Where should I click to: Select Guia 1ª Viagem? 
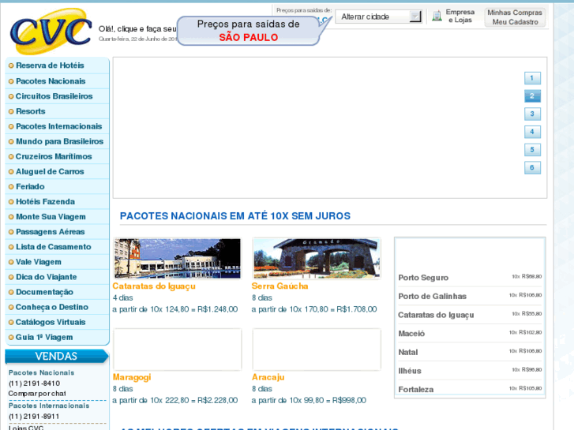point(44,337)
